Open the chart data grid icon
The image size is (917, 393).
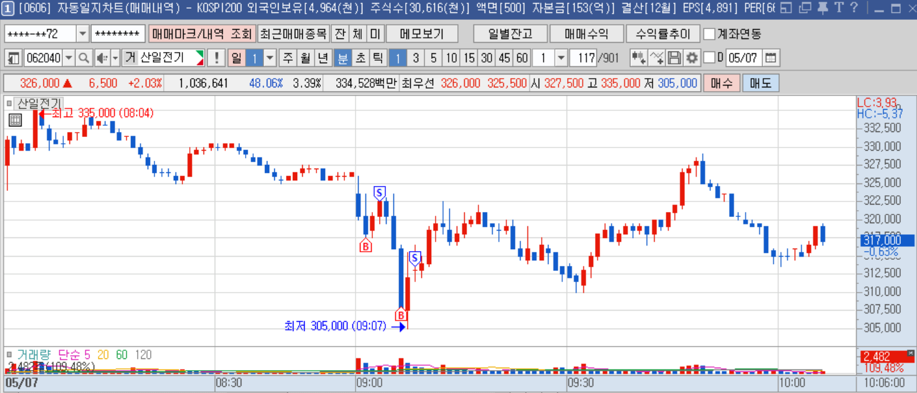pyautogui.click(x=16, y=120)
